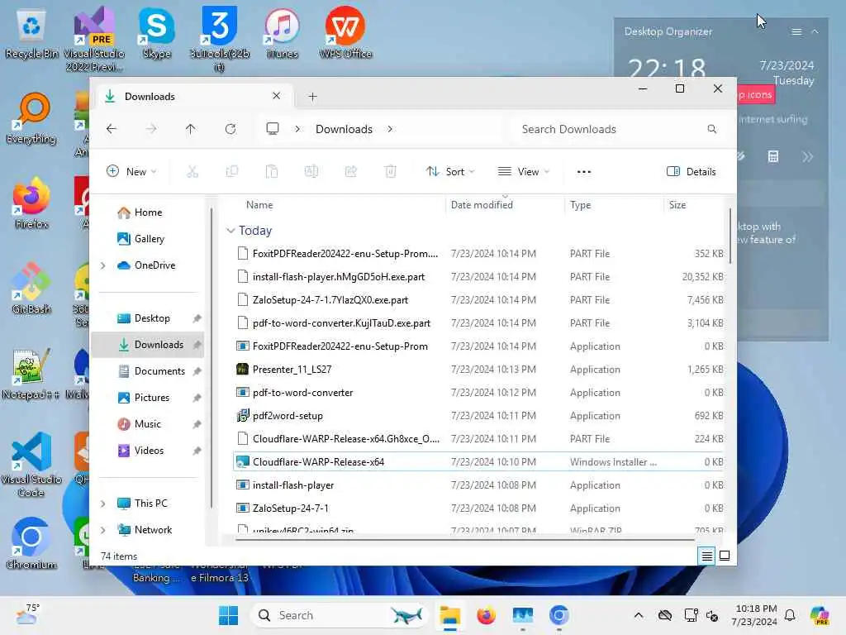Select Cloudflare-WARP-Release-x64 installer file
The height and width of the screenshot is (635, 846).
point(478,462)
